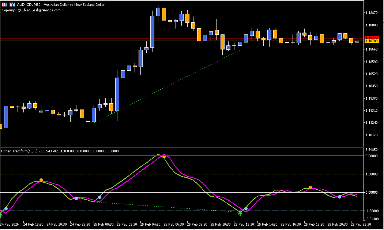The image size is (384, 230).
Task: Click the 25 Feb 02:30 time label
Action: pyautogui.click(x=127, y=225)
